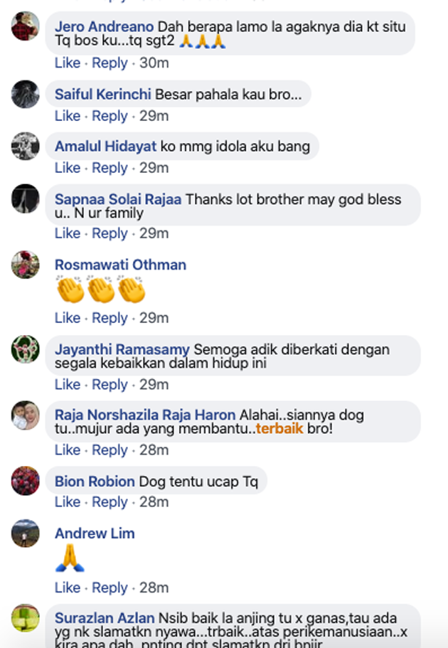This screenshot has height=648, width=448.
Task: Reply to Saiful Kerinchi's comment
Action: [x=110, y=115]
